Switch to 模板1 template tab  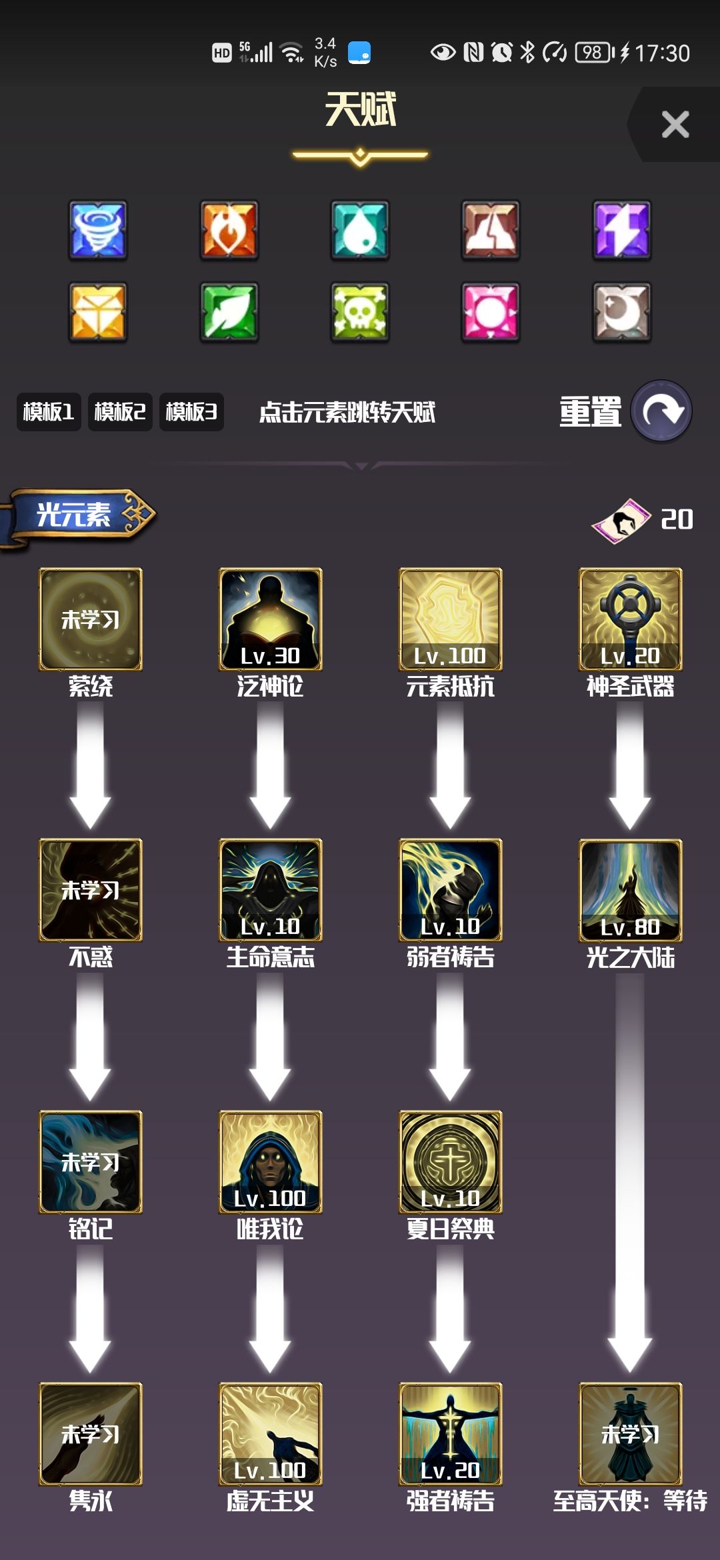(x=49, y=412)
